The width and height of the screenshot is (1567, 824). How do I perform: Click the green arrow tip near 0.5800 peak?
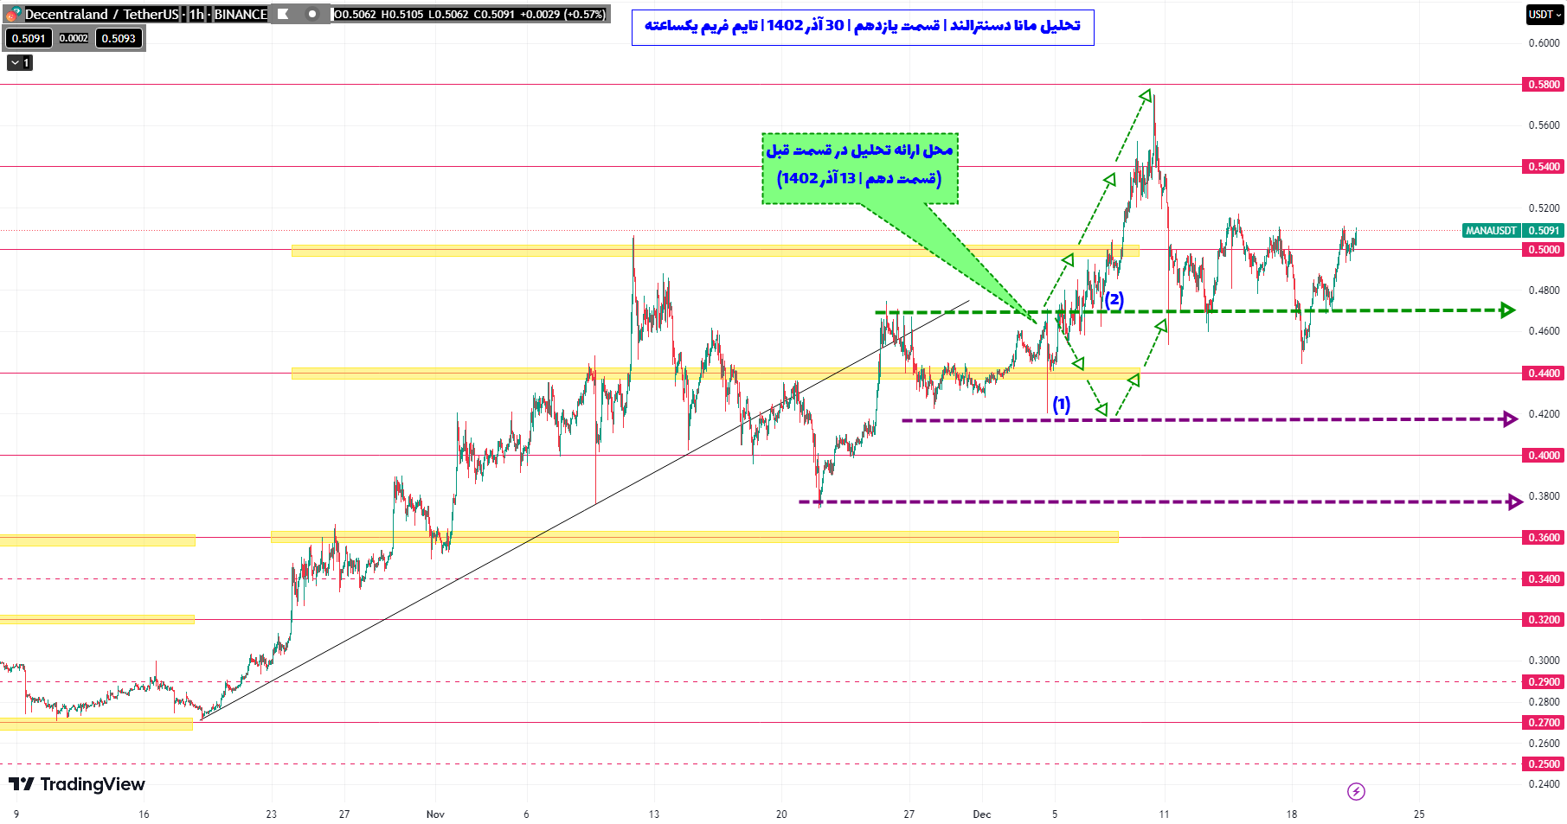point(1146,95)
